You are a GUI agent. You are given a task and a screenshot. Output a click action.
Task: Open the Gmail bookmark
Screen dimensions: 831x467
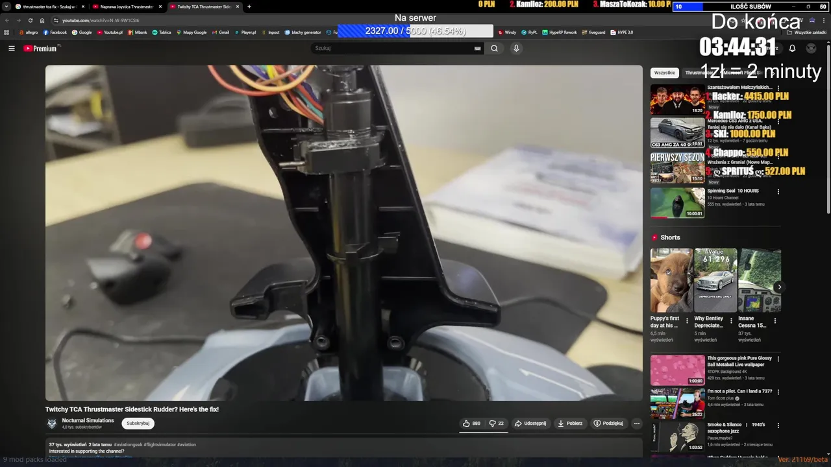click(221, 32)
